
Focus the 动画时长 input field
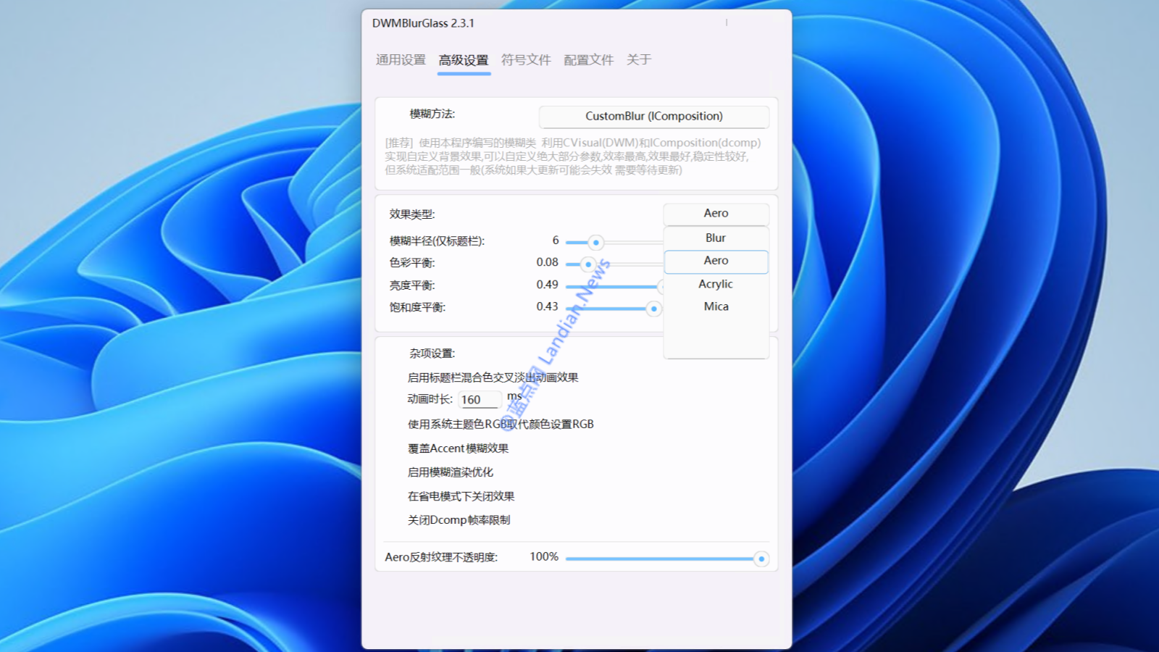click(480, 400)
